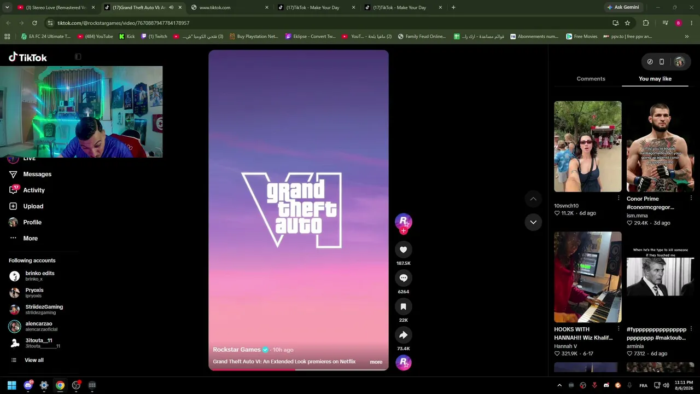
Task: Show more bookmarks with the chevron
Action: 687,37
